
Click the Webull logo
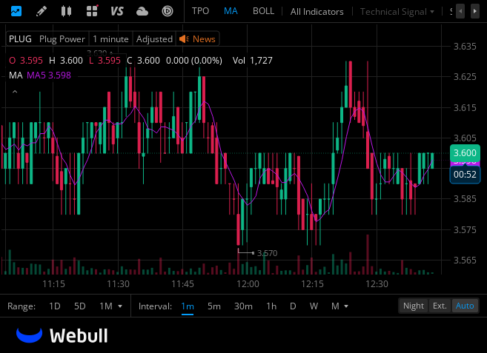click(x=62, y=336)
